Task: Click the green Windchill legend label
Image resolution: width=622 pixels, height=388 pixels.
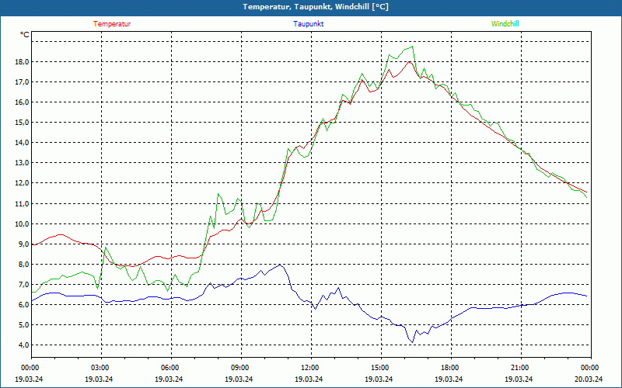Action: 505,24
